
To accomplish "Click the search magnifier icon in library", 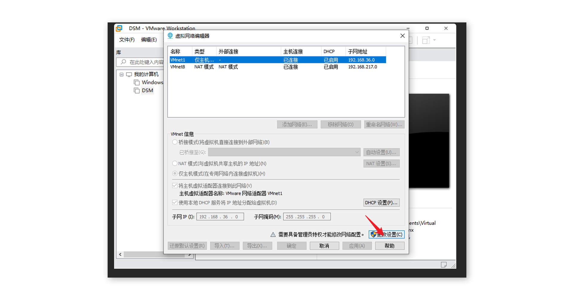I will pyautogui.click(x=123, y=62).
